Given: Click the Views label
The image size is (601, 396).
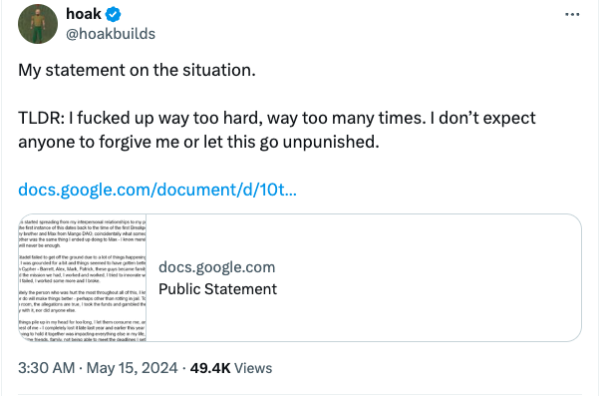Looking at the screenshot, I should point(253,368).
